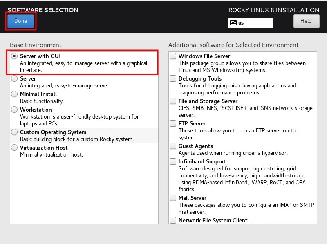The height and width of the screenshot is (244, 327).
Task: Open the Help! button
Action: pyautogui.click(x=306, y=21)
